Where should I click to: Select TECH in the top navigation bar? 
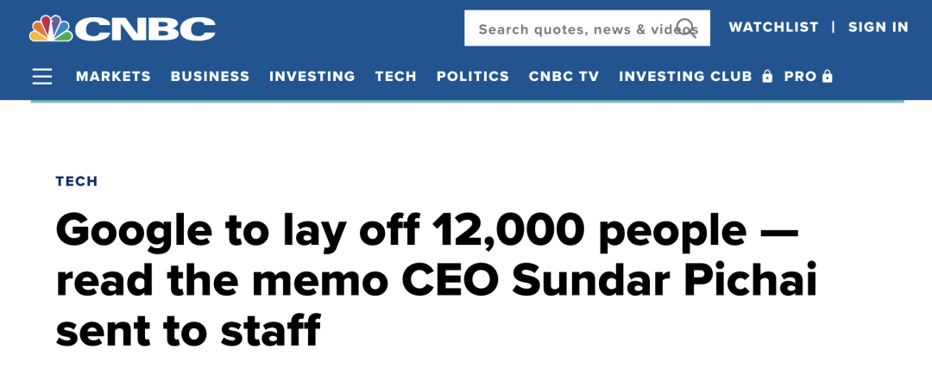(395, 77)
